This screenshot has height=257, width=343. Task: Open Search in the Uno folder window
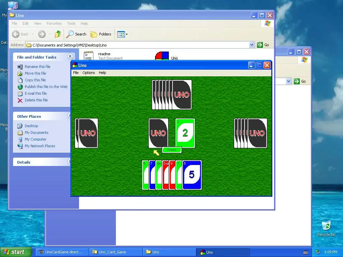76,34
